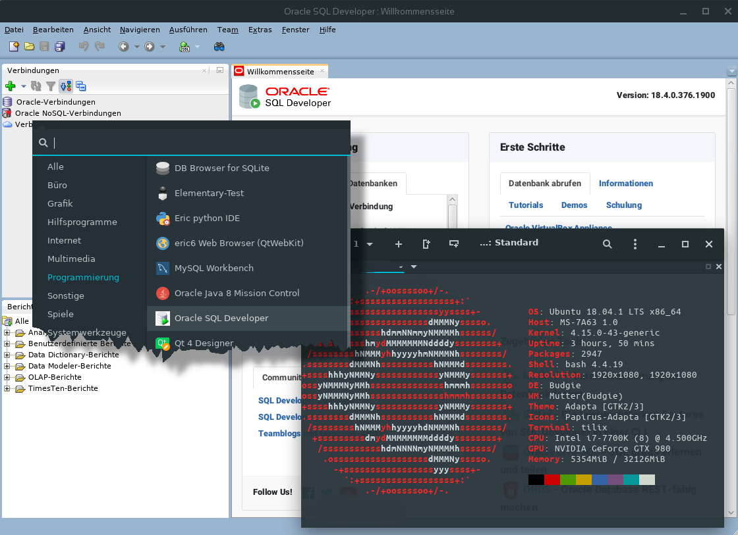Close the terminal pane inside Tilix
The height and width of the screenshot is (535, 738).
point(719,267)
